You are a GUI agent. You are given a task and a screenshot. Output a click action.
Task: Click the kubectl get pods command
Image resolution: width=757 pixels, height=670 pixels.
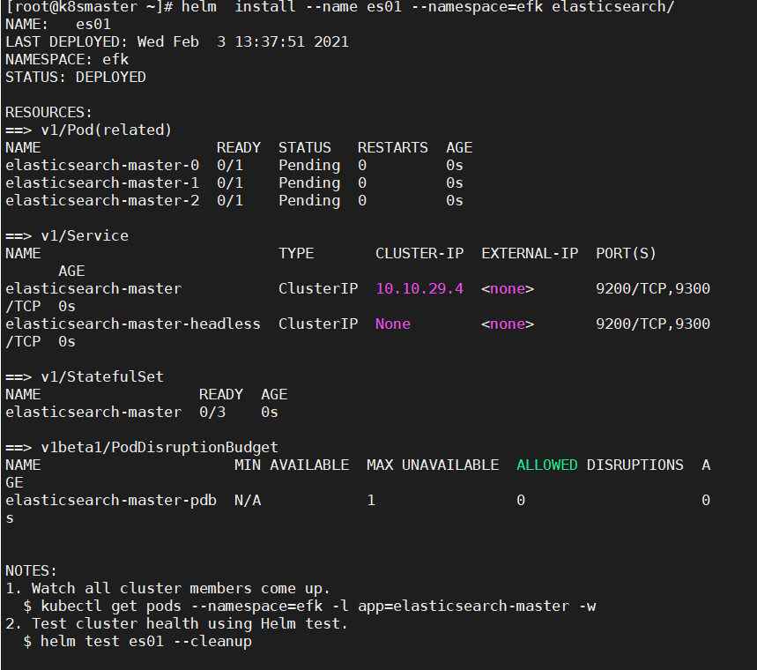[x=317, y=606]
